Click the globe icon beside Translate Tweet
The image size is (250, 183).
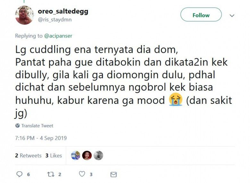18,126
